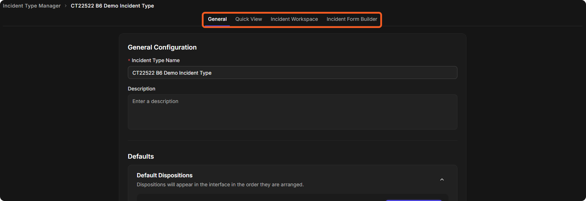Focus the Description text area
The width and height of the screenshot is (586, 201).
pyautogui.click(x=292, y=112)
